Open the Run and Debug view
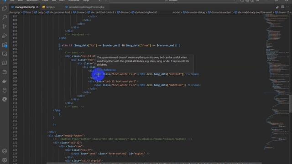The height and width of the screenshot is (164, 292). pos(5,36)
